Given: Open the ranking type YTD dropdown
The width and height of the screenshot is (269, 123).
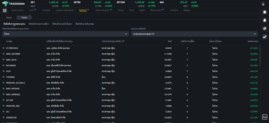Looking at the screenshot, I should pyautogui.click(x=194, y=34).
